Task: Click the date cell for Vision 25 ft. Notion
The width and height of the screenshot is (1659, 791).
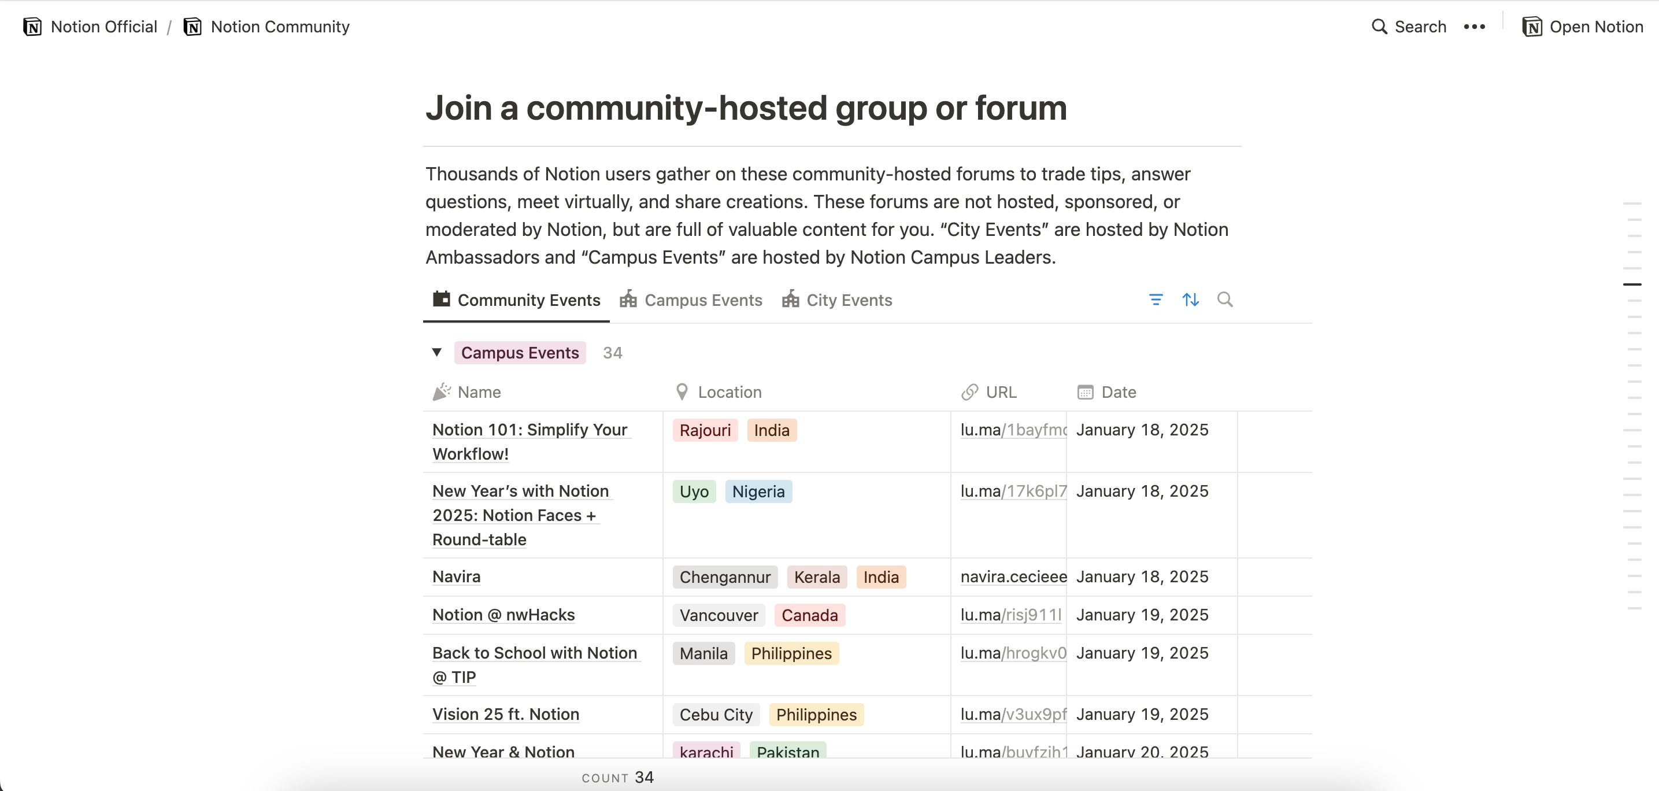Action: tap(1151, 714)
